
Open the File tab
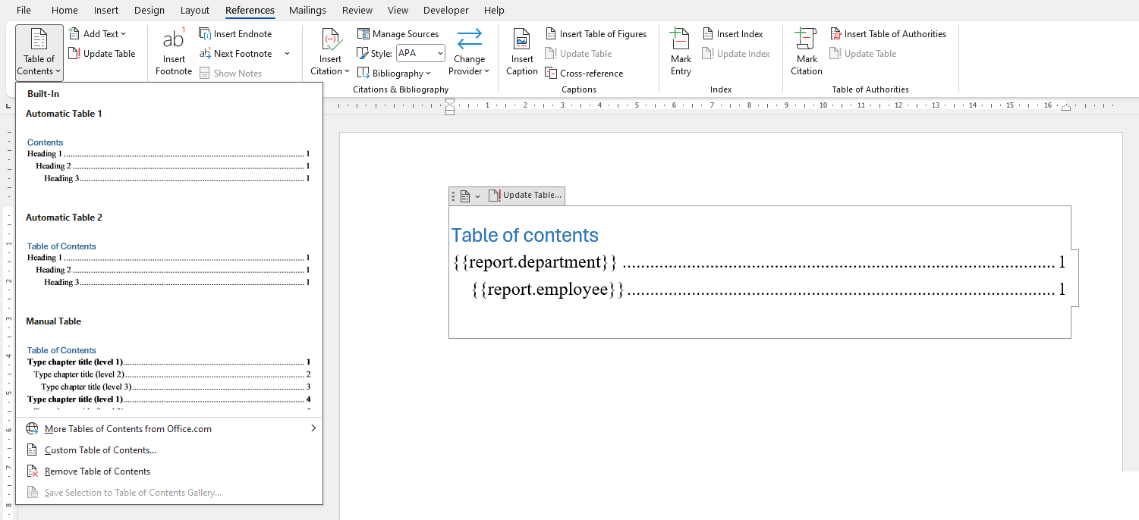pyautogui.click(x=24, y=11)
